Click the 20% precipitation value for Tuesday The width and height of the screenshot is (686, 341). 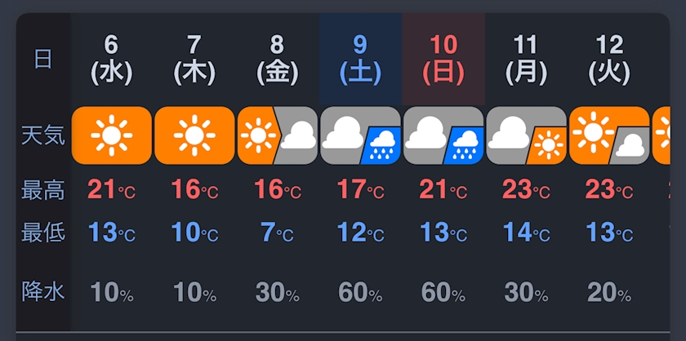609,291
